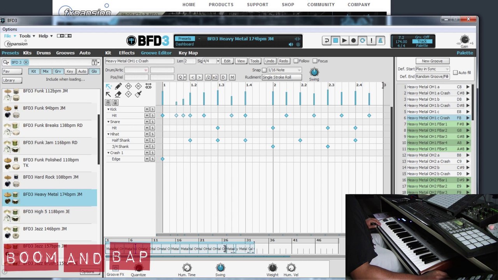The height and width of the screenshot is (280, 498).
Task: Click the return-to-start transport button
Action: (x=326, y=40)
